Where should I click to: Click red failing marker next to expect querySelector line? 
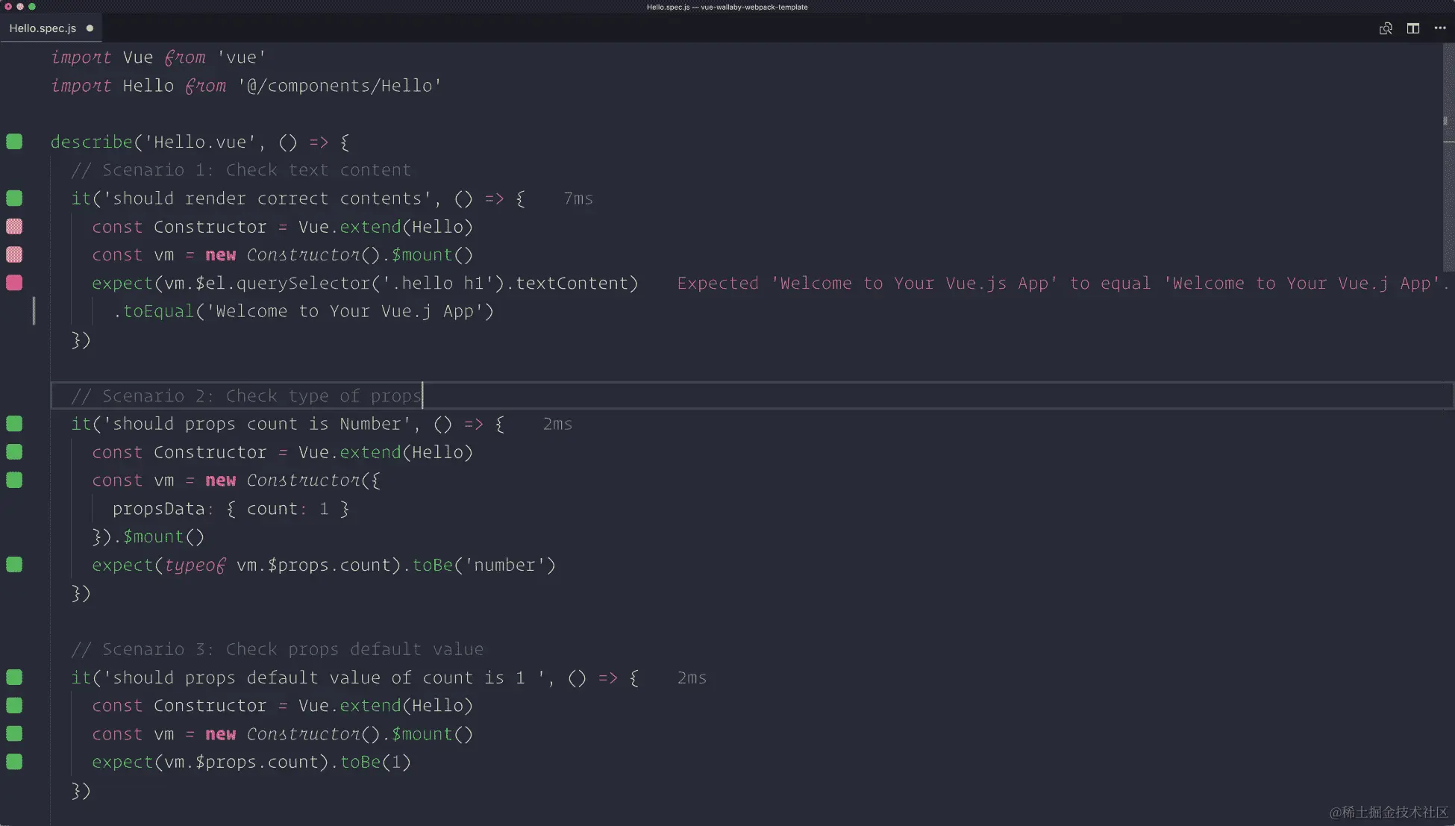14,283
